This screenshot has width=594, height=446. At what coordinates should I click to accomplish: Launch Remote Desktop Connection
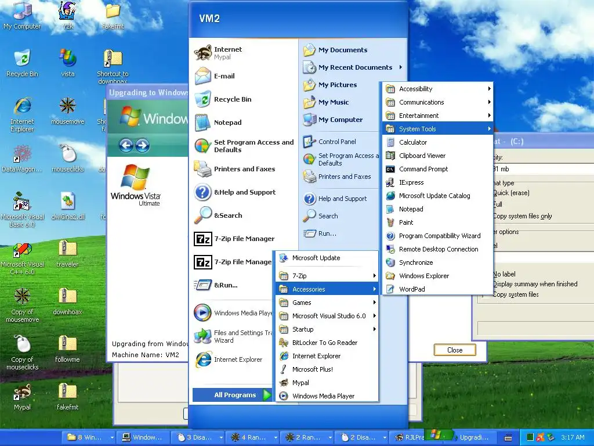[x=437, y=249]
